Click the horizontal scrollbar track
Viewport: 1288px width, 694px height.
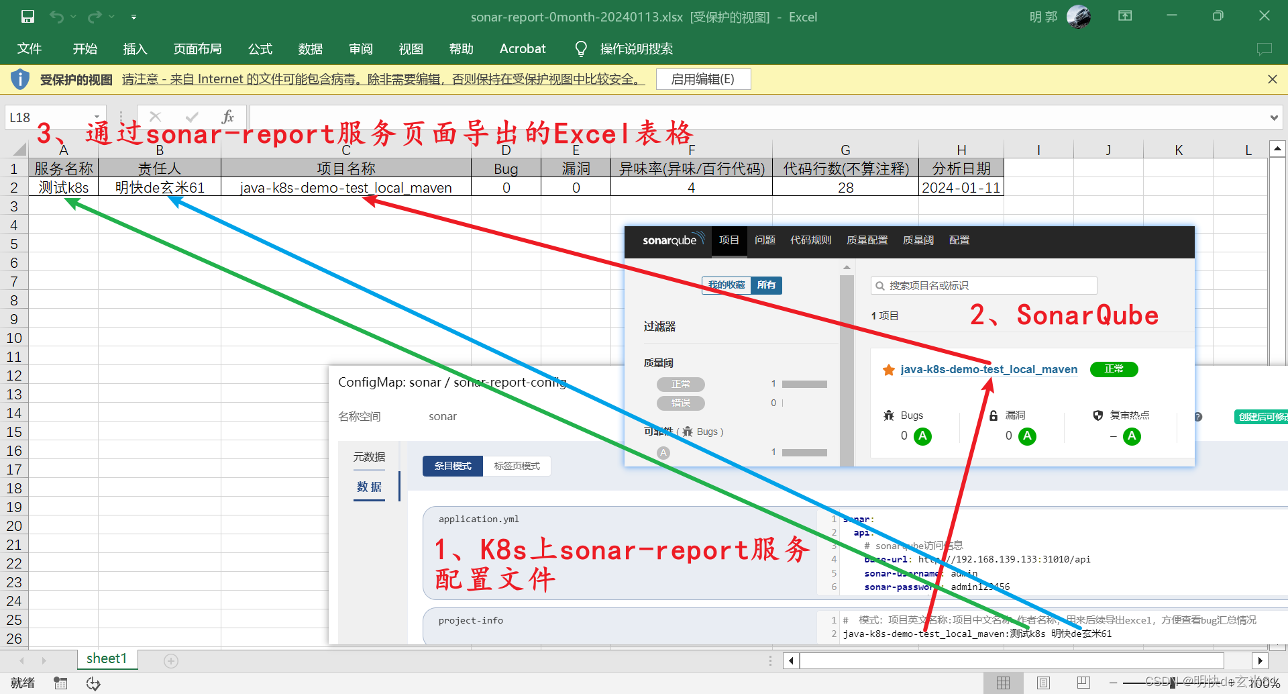[x=1012, y=661]
